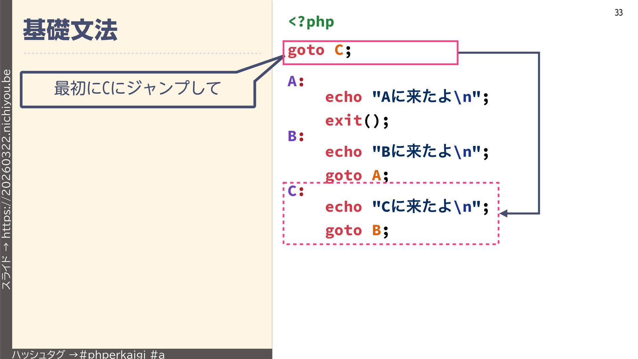Click the C: label
The width and height of the screenshot is (638, 359).
click(x=295, y=191)
